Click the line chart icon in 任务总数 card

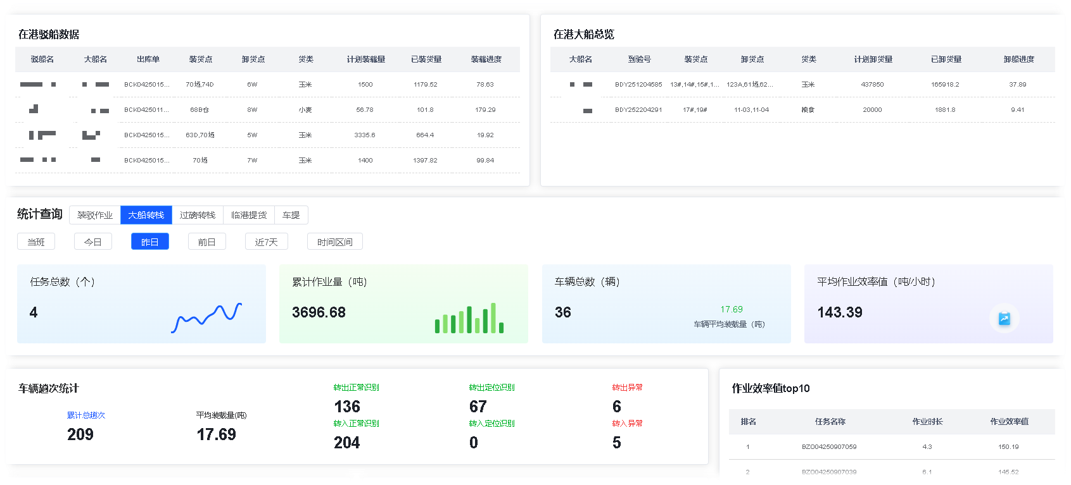click(x=206, y=317)
